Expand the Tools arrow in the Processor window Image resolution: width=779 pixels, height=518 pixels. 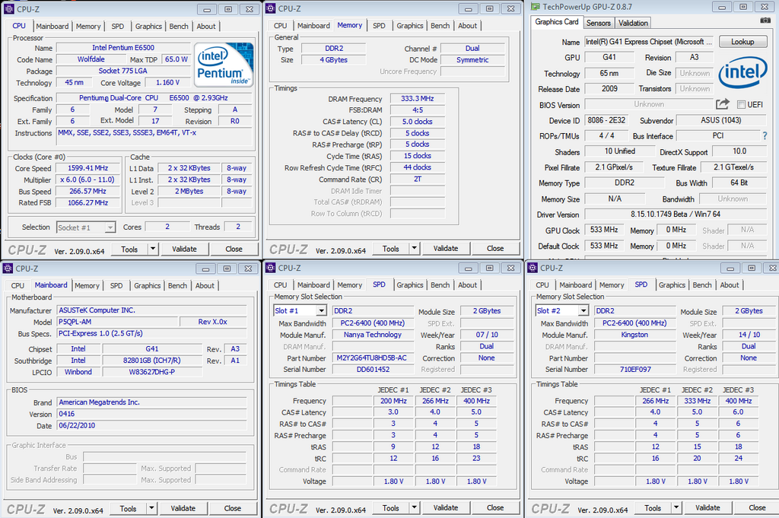click(153, 249)
